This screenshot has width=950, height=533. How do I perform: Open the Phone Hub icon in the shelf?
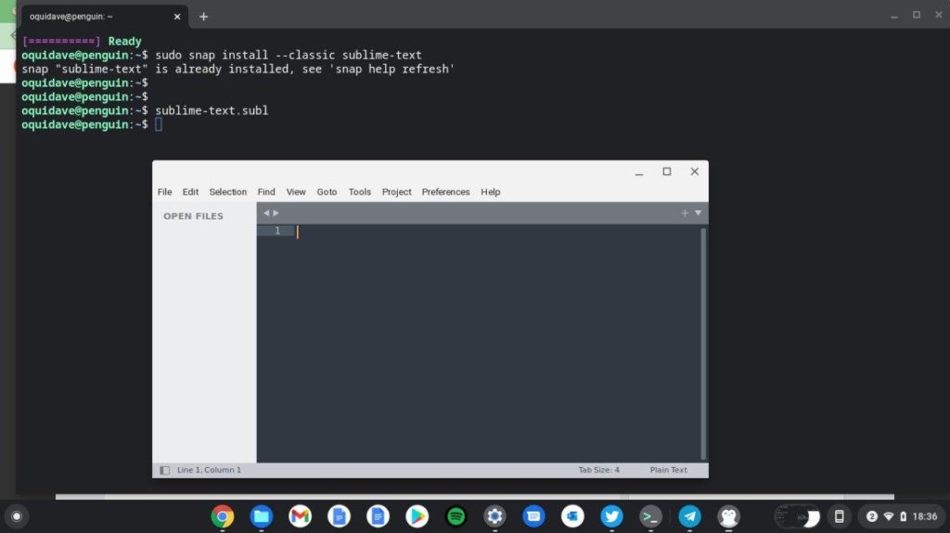click(x=839, y=516)
